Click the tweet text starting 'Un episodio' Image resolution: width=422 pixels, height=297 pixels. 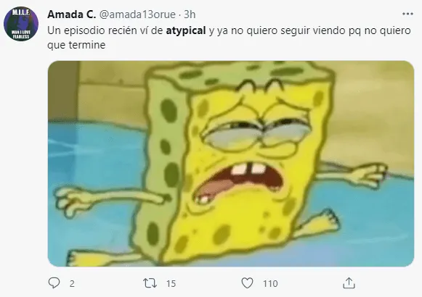pos(229,38)
